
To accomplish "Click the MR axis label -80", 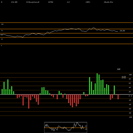I will 130,113.
